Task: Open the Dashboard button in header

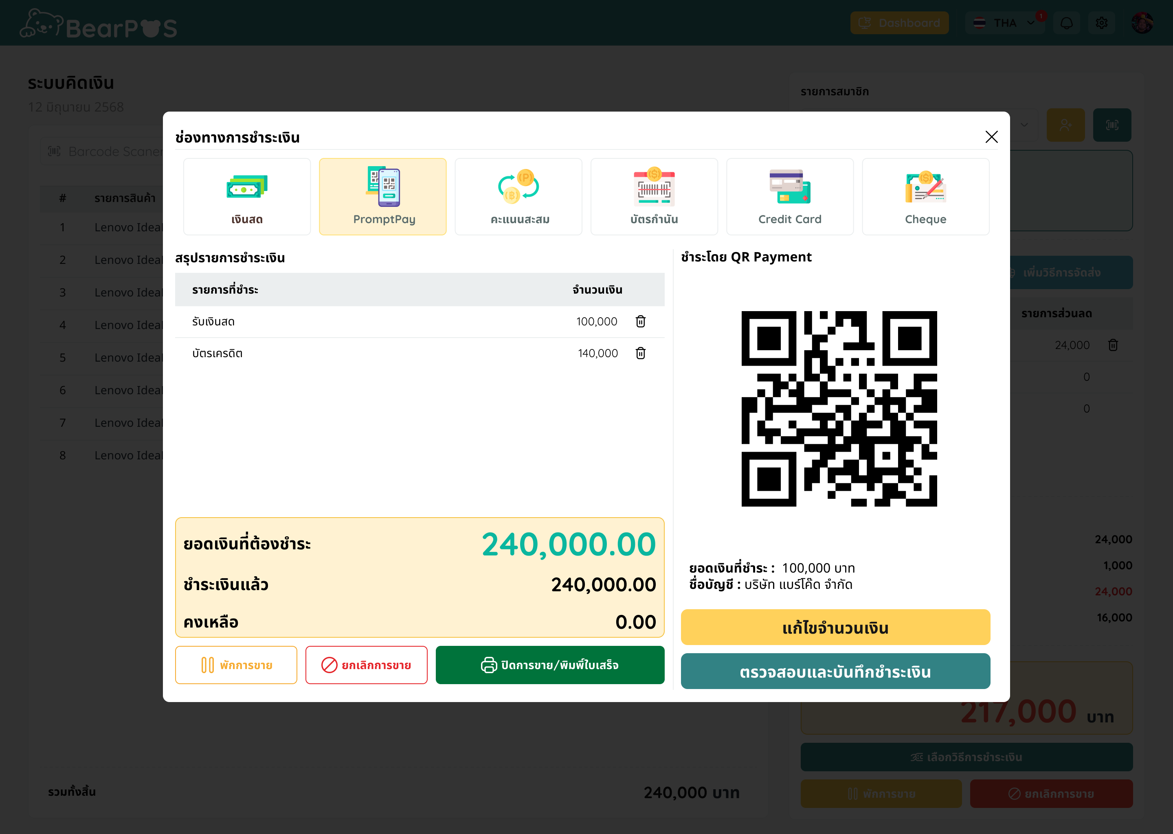Action: pos(899,23)
